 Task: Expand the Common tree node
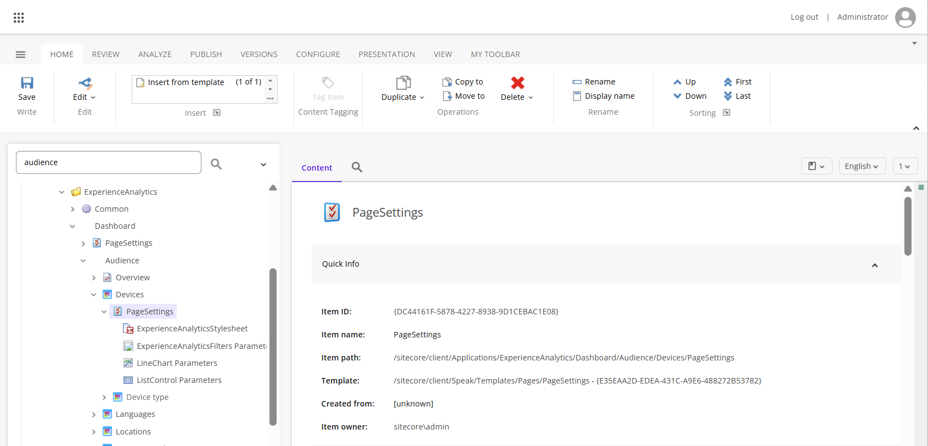coord(72,209)
